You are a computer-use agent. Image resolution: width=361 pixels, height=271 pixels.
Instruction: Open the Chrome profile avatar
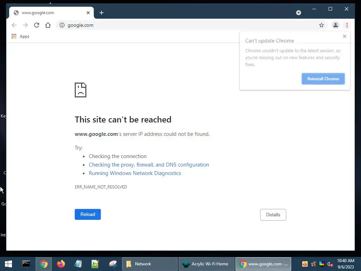pyautogui.click(x=336, y=25)
